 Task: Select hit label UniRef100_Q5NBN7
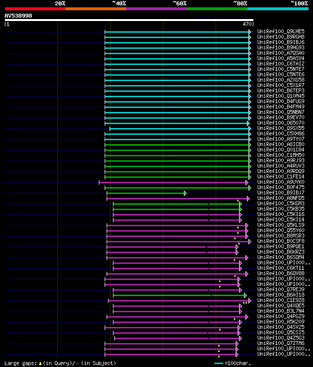point(281,112)
